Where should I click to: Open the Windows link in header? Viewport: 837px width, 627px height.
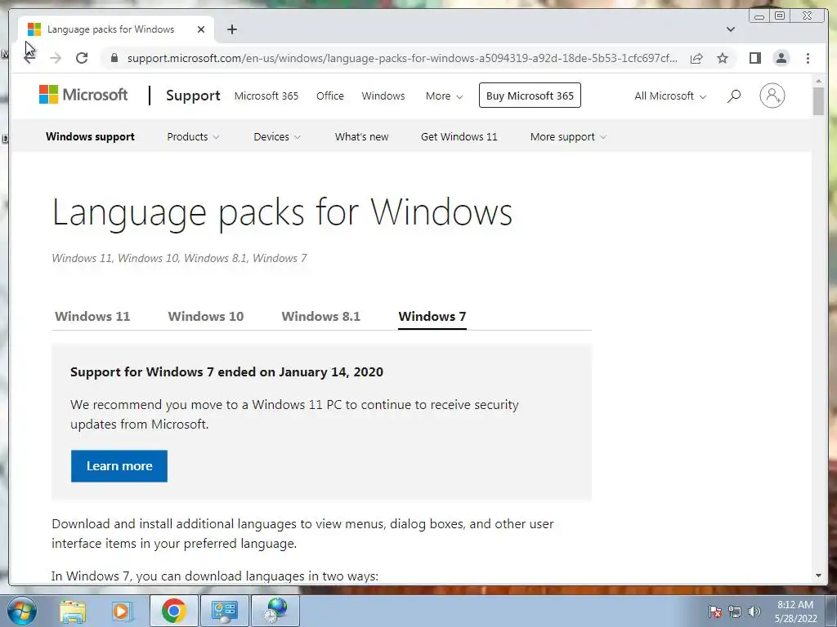click(x=383, y=96)
